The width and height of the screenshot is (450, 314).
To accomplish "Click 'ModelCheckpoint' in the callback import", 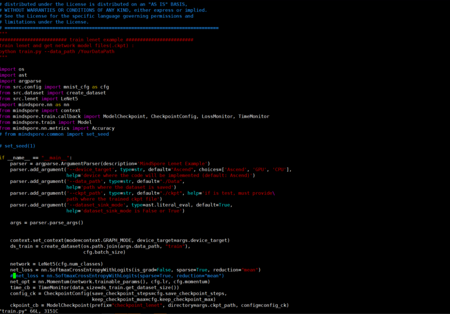I will tap(124, 116).
